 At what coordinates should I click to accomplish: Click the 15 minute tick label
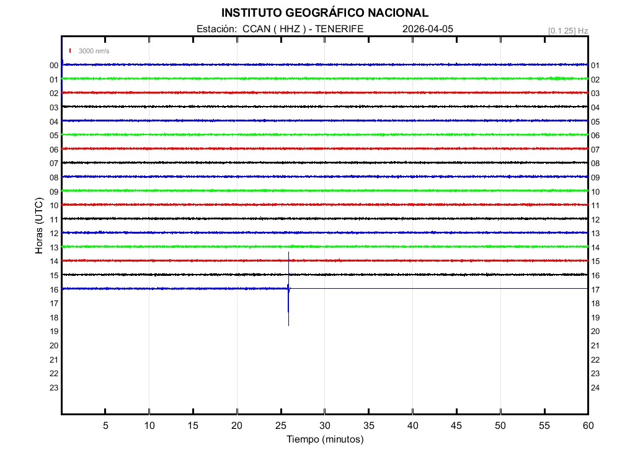click(x=193, y=426)
